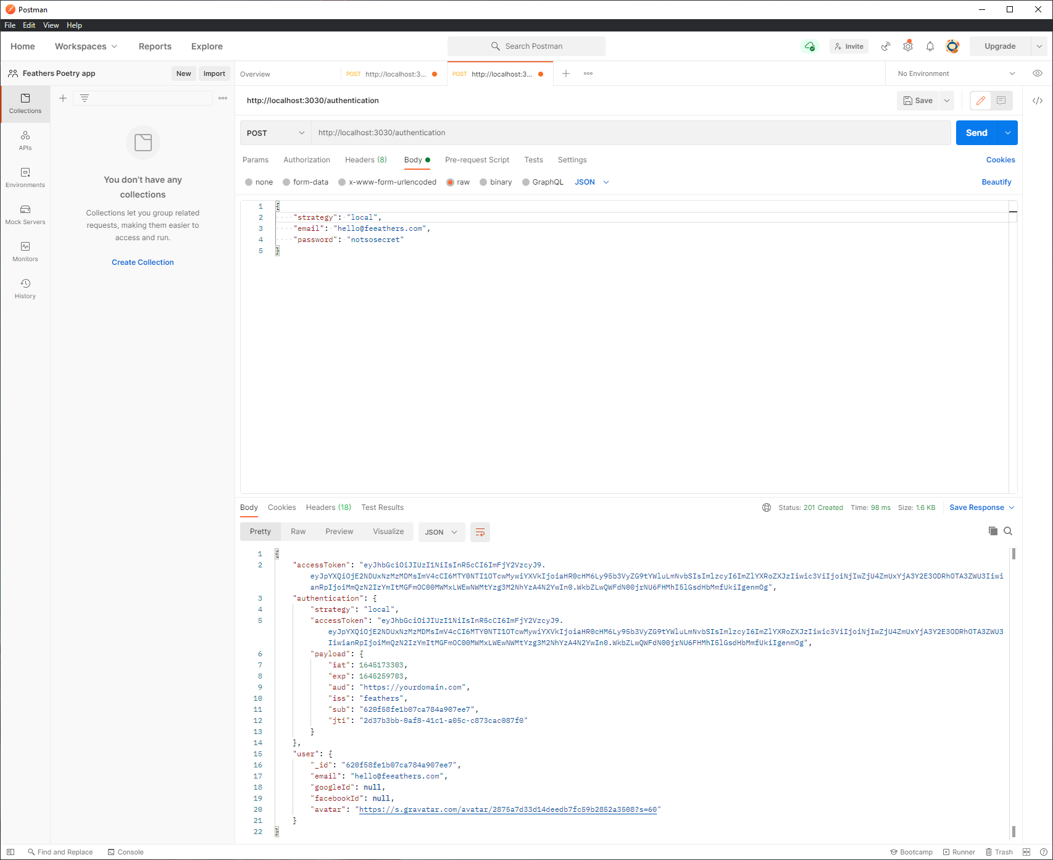Open the APIs sidebar panel
The height and width of the screenshot is (860, 1053).
point(25,141)
